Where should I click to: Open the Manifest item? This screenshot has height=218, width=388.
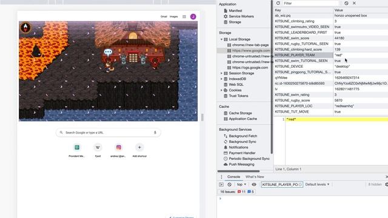pyautogui.click(x=235, y=11)
